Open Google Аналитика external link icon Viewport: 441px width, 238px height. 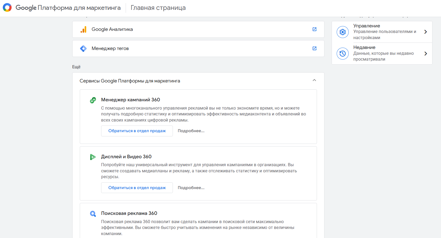(x=315, y=29)
